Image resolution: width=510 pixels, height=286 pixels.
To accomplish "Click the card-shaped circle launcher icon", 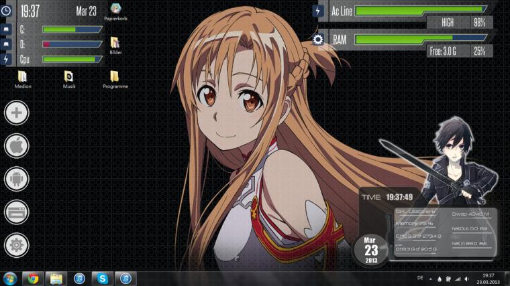I will pyautogui.click(x=17, y=212).
